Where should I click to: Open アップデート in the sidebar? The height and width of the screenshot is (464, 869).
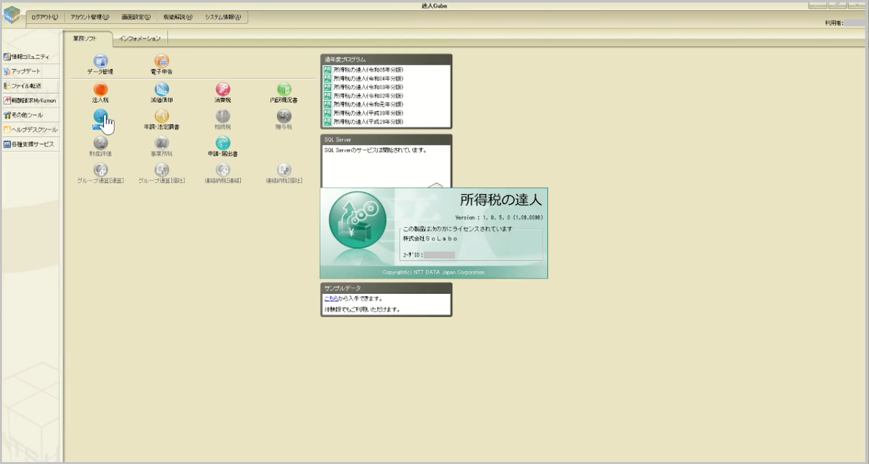click(x=30, y=71)
